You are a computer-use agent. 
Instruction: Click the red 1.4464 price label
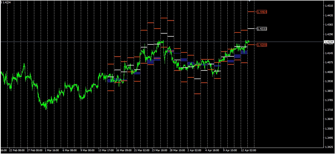(262, 12)
